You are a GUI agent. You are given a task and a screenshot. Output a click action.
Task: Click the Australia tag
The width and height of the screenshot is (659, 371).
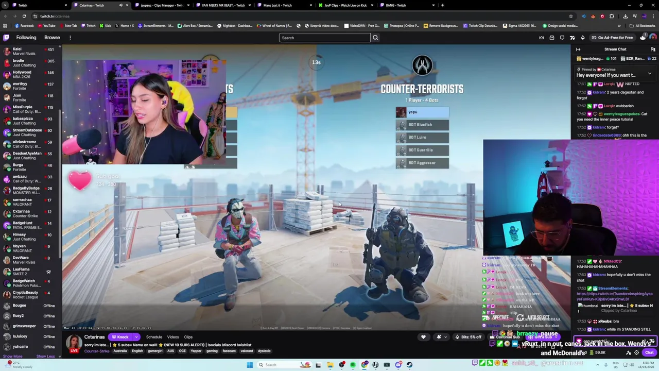pyautogui.click(x=120, y=351)
